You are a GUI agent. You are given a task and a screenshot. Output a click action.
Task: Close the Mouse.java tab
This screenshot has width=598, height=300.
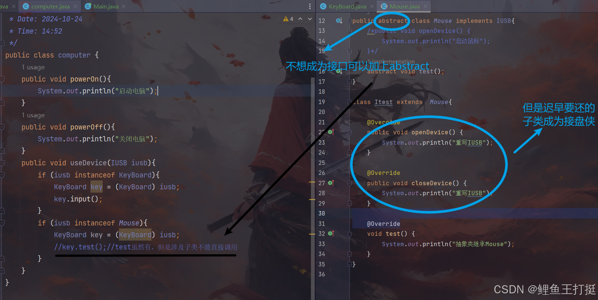click(426, 6)
